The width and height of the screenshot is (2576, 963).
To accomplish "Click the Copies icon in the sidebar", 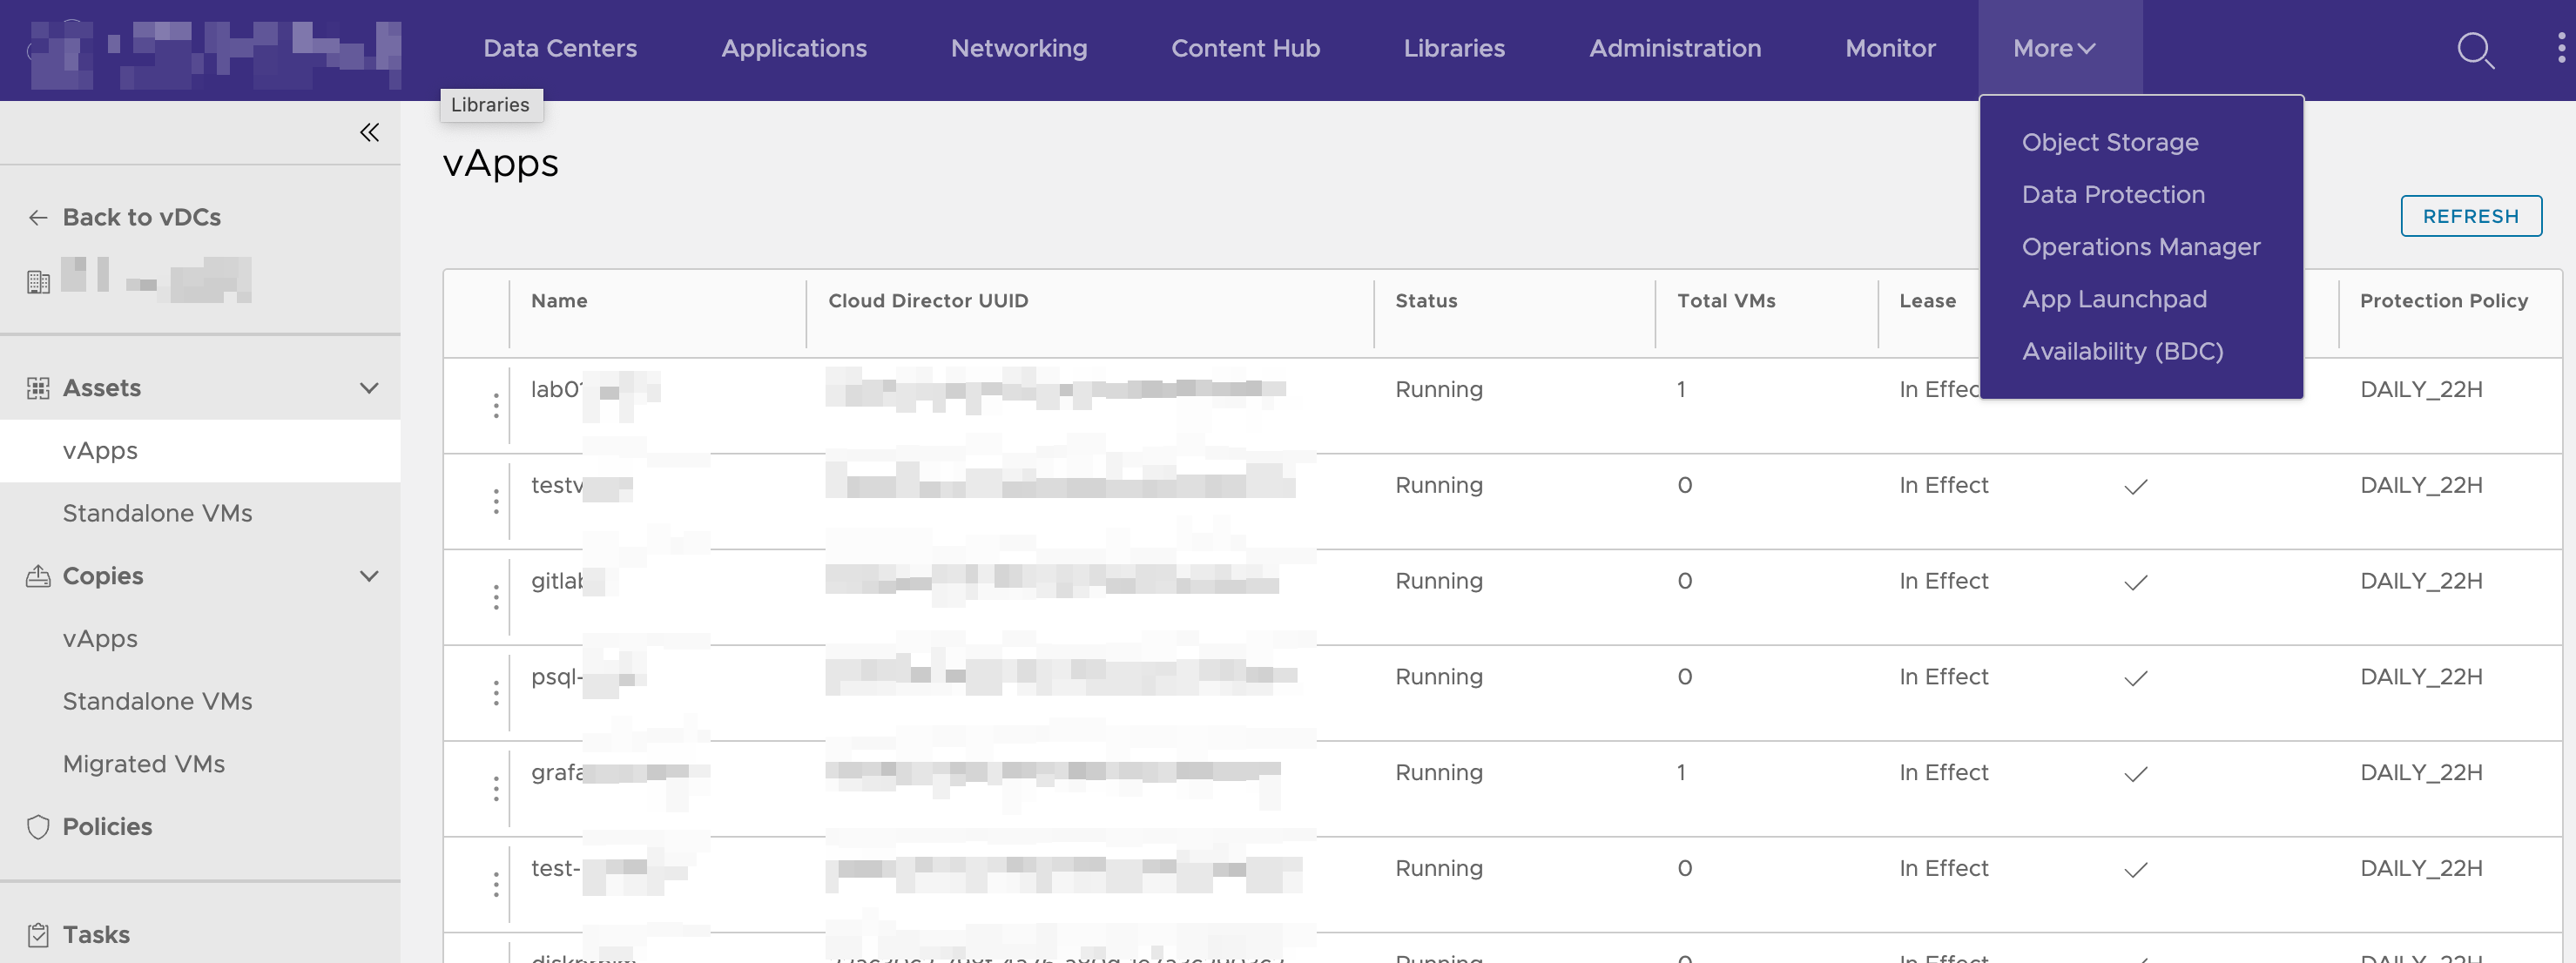I will click(38, 576).
